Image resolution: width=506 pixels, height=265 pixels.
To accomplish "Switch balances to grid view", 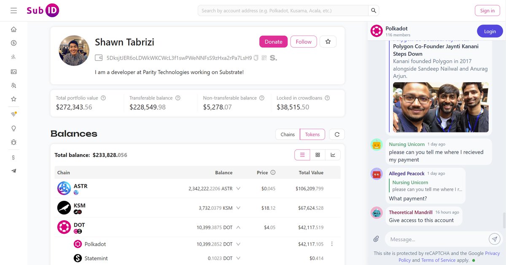I will pyautogui.click(x=318, y=155).
